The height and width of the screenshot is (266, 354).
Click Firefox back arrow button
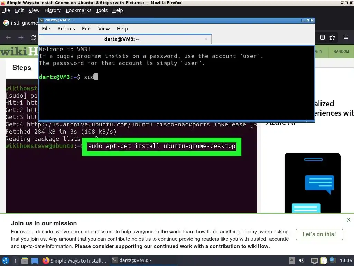[x=8, y=37]
